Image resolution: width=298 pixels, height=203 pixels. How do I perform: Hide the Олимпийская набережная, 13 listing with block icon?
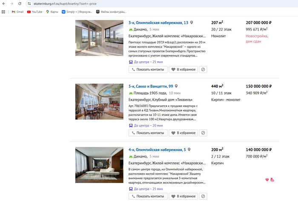pos(203,69)
